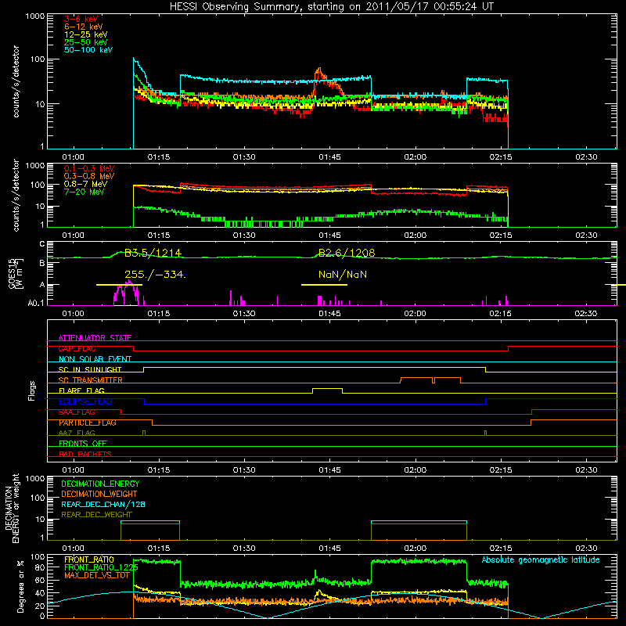Click the HESSI Observing Summary plot title

tap(331, 7)
